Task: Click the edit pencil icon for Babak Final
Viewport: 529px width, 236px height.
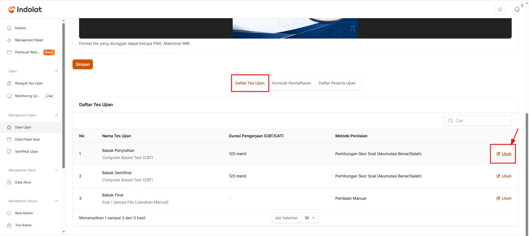Action: (498, 198)
